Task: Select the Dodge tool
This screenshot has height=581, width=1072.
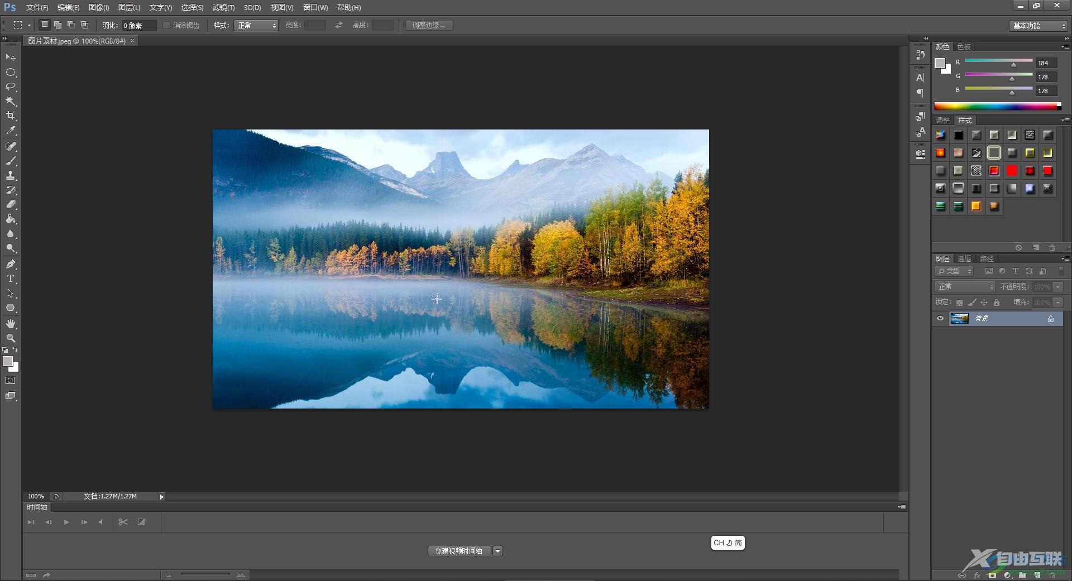Action: click(x=11, y=248)
